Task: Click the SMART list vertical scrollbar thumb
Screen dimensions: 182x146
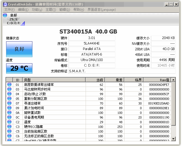Action: (173, 104)
